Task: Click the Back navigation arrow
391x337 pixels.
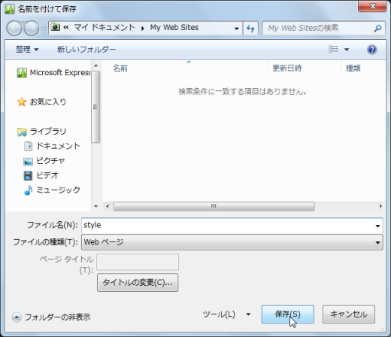Action: pos(14,29)
